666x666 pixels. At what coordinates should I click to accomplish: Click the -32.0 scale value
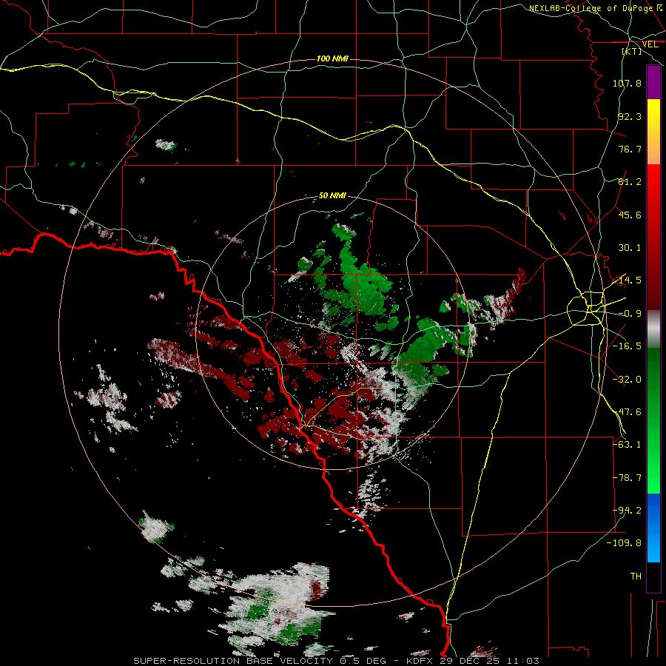pyautogui.click(x=627, y=380)
